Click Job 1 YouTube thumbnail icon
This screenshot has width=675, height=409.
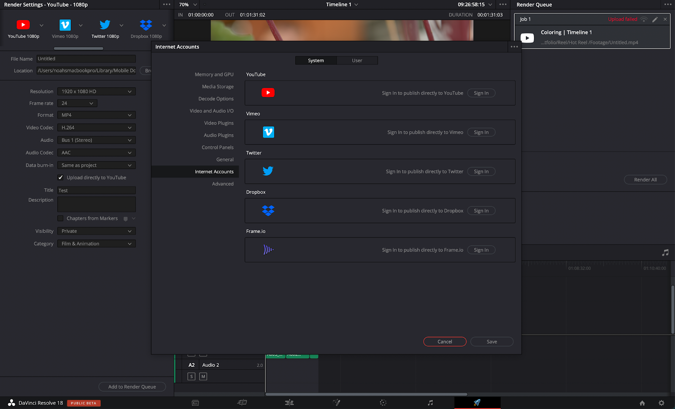pyautogui.click(x=527, y=38)
